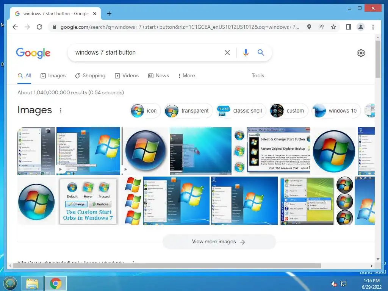Open bottom-left start orb image
This screenshot has width=388, height=291.
click(x=36, y=201)
